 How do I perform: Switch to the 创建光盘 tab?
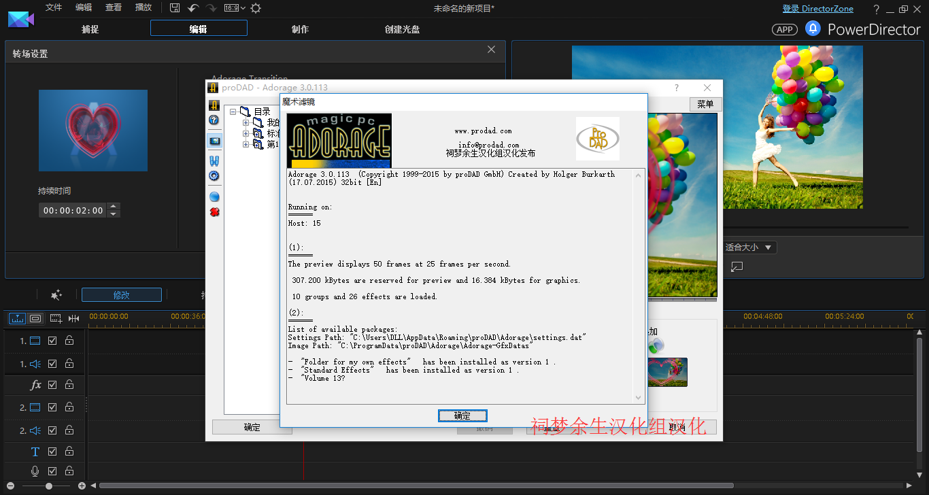(x=402, y=29)
